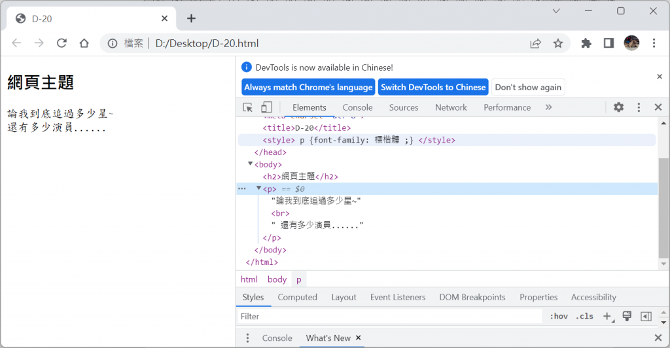Open the tab search chevron
The height and width of the screenshot is (348, 670).
coord(556,11)
